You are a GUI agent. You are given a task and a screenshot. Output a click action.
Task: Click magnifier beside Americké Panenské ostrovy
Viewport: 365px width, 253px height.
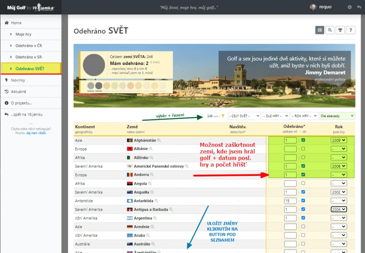tap(187, 166)
